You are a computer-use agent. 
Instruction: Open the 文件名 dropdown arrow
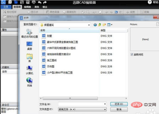pyautogui.click(x=105, y=104)
